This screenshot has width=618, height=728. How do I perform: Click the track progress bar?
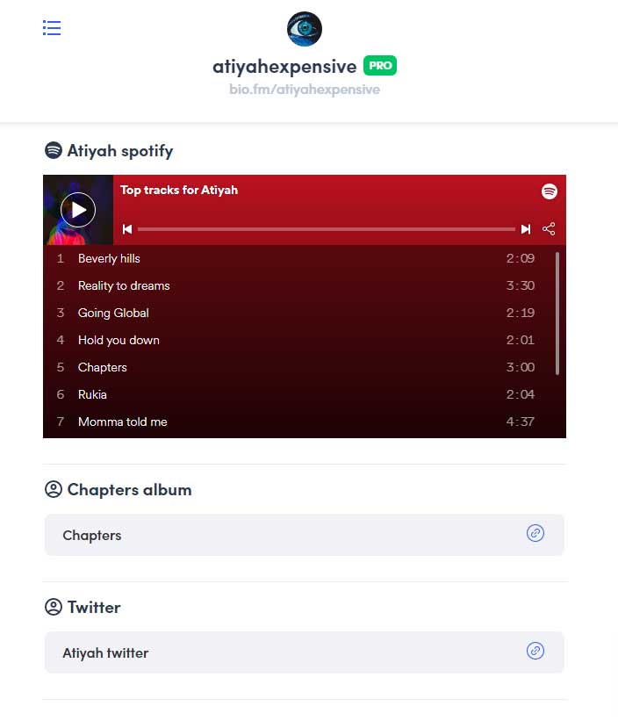tap(327, 229)
